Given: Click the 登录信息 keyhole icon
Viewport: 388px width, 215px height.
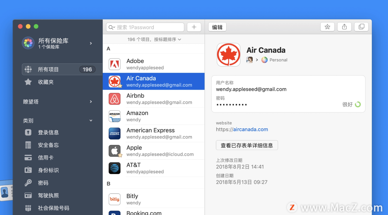Looking at the screenshot, I should tap(28, 132).
